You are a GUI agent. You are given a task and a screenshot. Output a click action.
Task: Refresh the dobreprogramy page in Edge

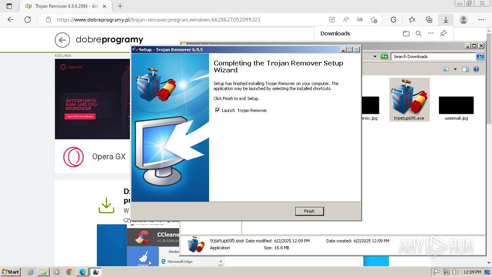click(28, 20)
